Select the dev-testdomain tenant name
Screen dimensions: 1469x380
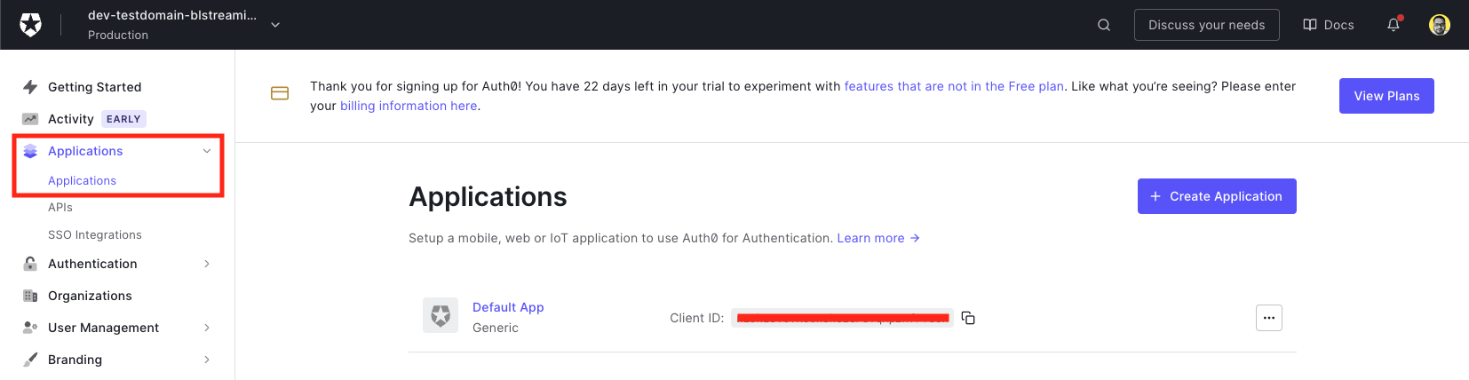(172, 15)
